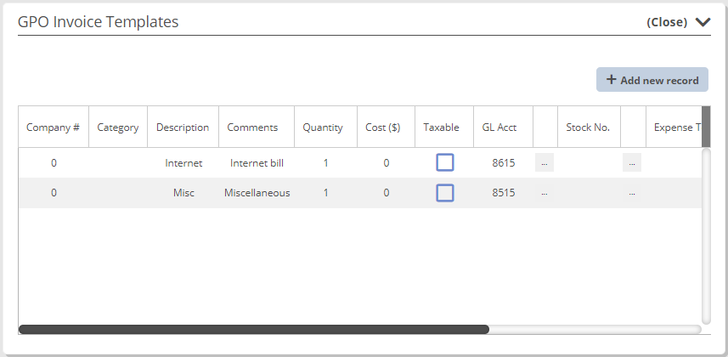Click the horizontal scrollbar thumb
Screen dimensions: 728x357
click(x=253, y=329)
